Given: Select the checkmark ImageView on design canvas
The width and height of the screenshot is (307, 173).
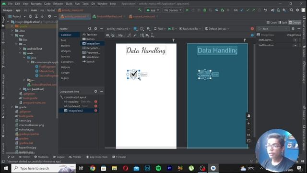Looking at the screenshot, I should [x=134, y=74].
